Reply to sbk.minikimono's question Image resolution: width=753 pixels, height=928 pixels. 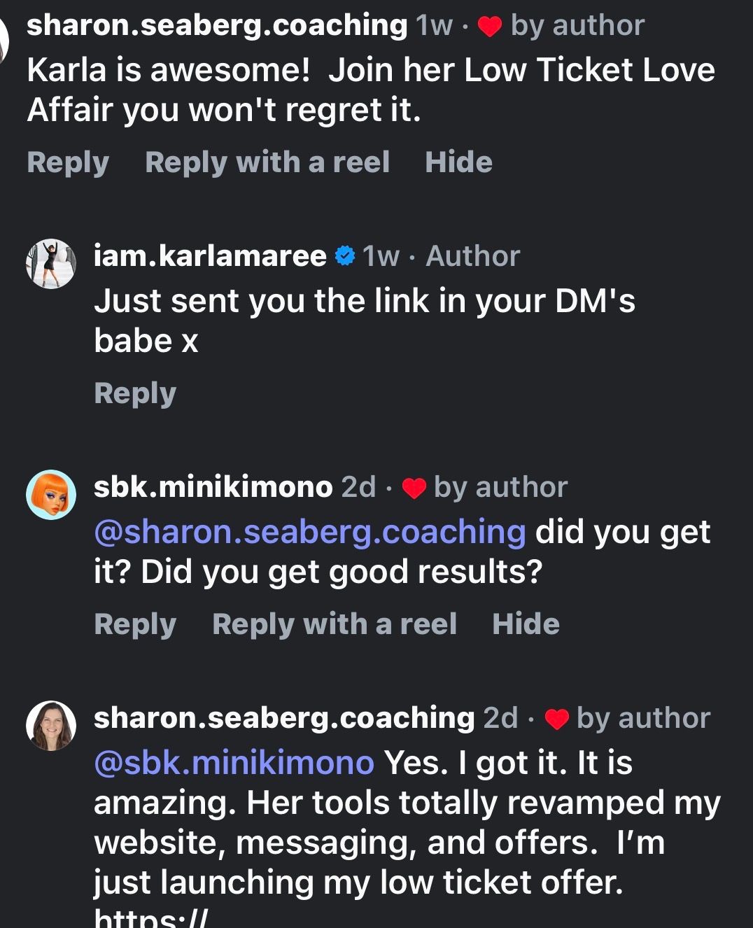click(135, 624)
